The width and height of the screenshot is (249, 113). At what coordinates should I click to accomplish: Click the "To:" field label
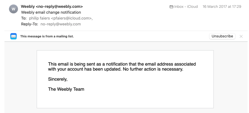coord(24,18)
